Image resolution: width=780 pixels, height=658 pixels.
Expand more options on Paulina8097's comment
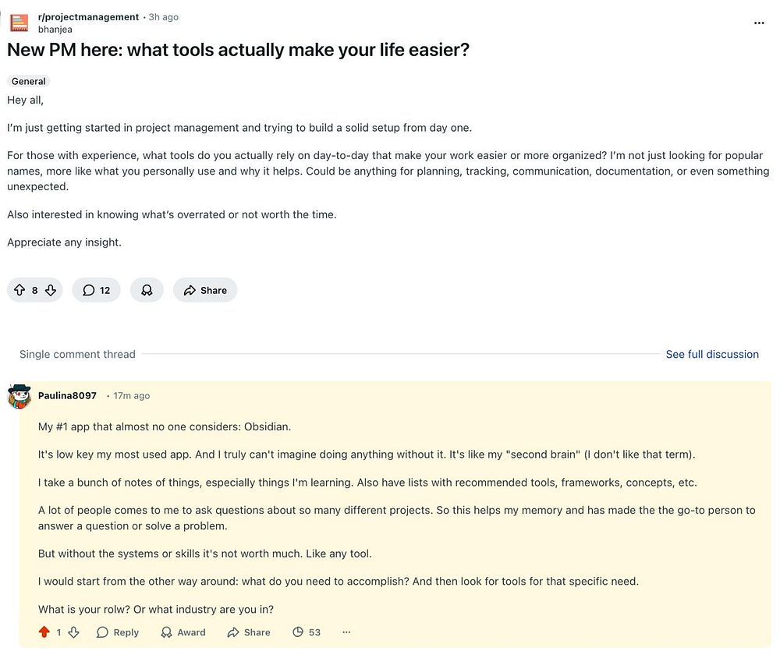[x=346, y=632]
